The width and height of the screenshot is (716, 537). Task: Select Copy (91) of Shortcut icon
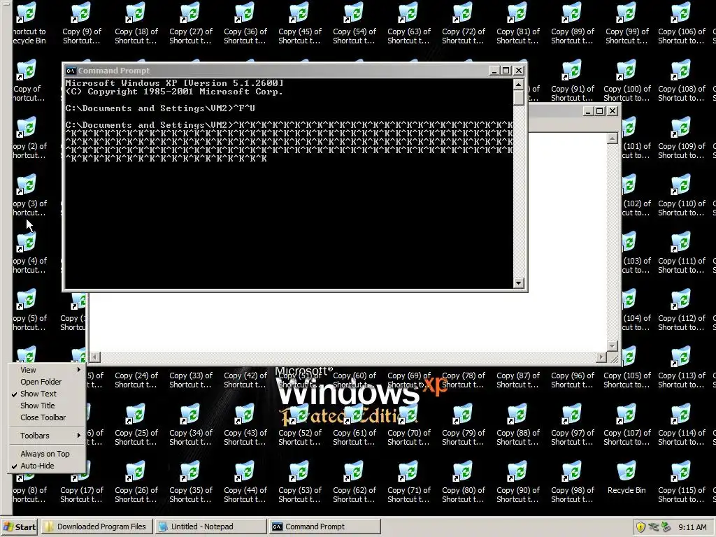tap(572, 80)
